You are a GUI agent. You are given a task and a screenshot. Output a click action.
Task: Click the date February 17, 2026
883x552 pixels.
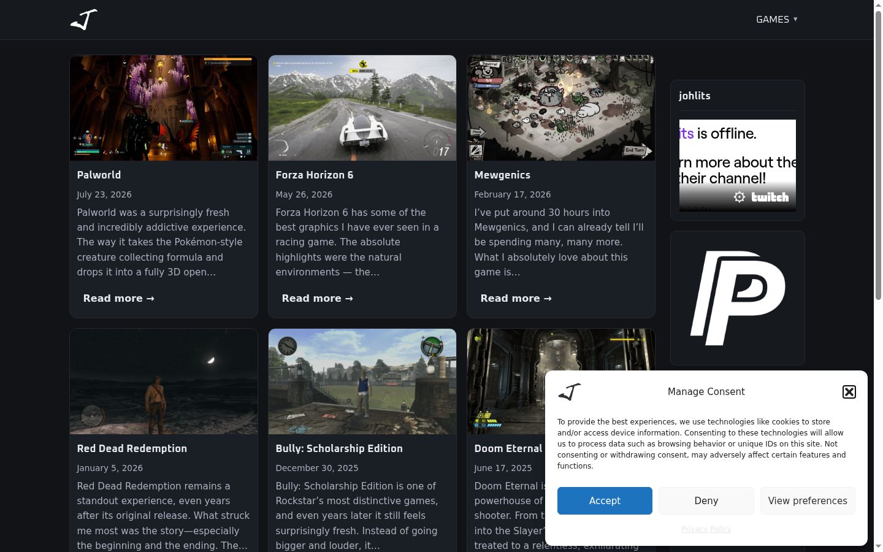pos(513,194)
